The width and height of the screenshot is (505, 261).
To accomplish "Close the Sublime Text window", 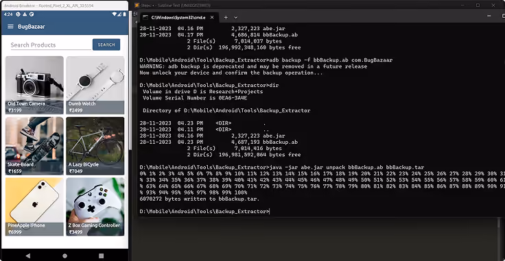I will point(493,5).
